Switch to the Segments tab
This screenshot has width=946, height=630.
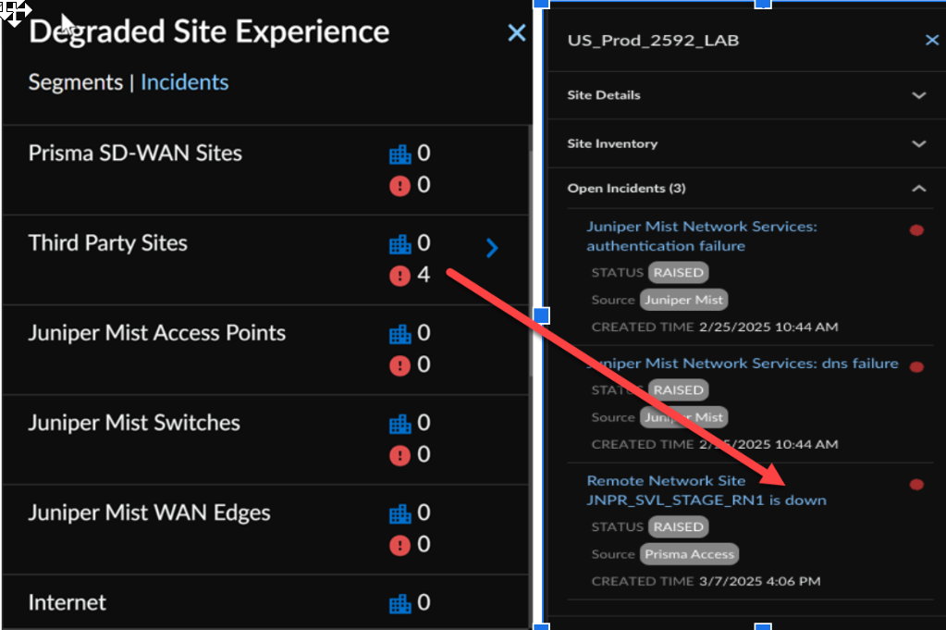(76, 82)
